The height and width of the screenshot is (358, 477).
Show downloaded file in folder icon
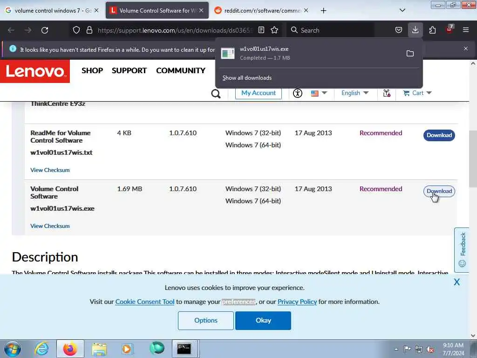[410, 54]
